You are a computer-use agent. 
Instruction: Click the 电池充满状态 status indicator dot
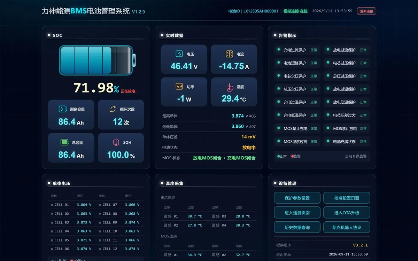(x=328, y=141)
